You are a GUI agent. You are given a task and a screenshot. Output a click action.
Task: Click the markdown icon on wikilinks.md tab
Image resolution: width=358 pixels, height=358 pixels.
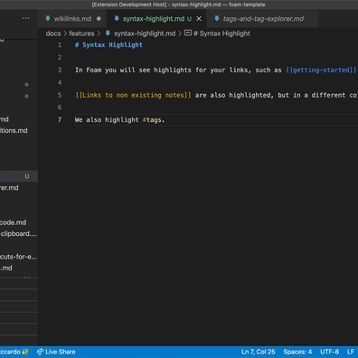click(x=48, y=18)
